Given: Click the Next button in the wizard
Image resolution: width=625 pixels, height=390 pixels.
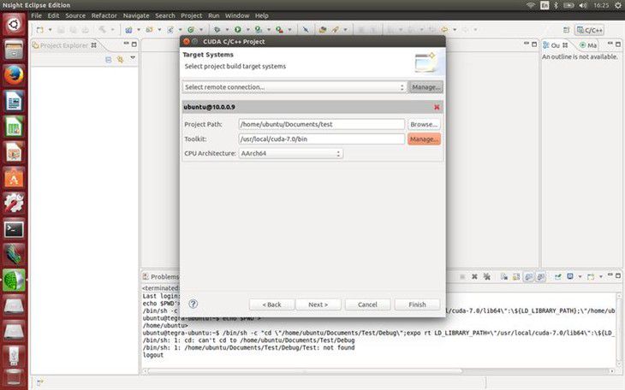Looking at the screenshot, I should [x=318, y=304].
